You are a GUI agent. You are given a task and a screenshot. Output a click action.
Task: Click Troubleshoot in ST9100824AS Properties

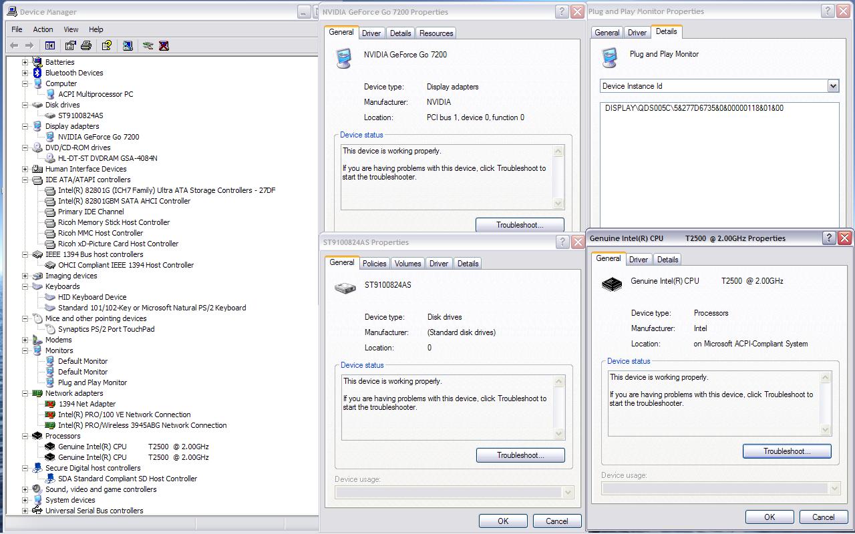[x=520, y=455]
